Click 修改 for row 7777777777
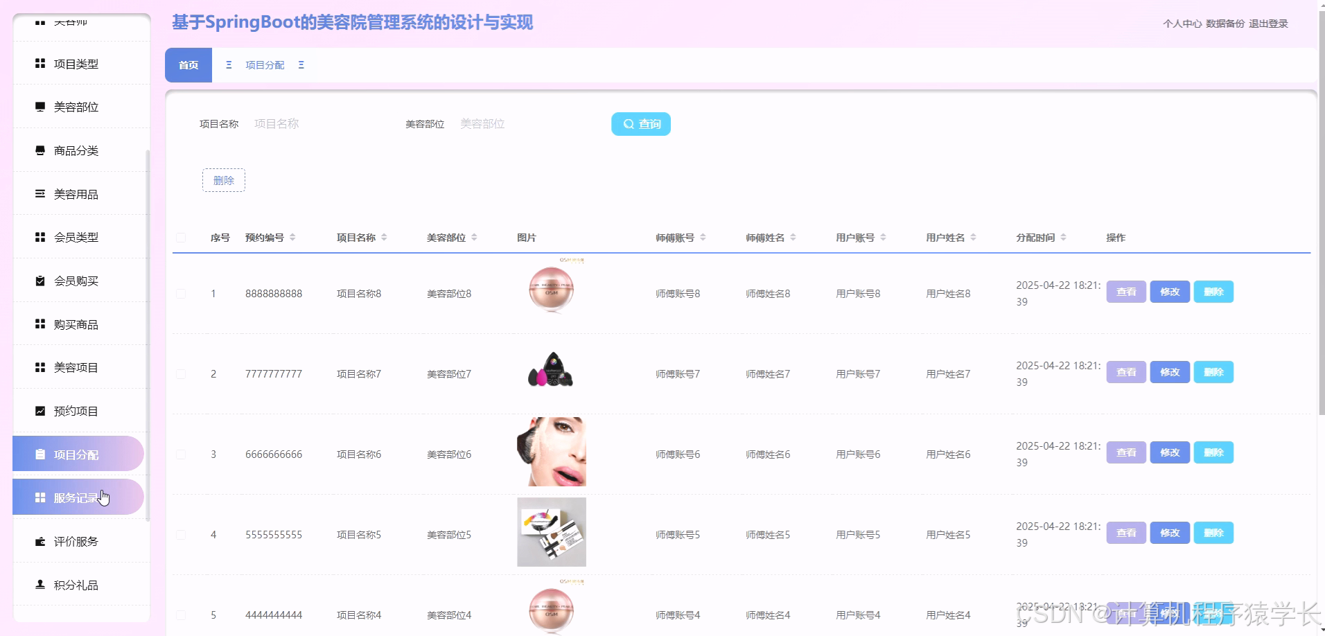1325x636 pixels. (1170, 372)
